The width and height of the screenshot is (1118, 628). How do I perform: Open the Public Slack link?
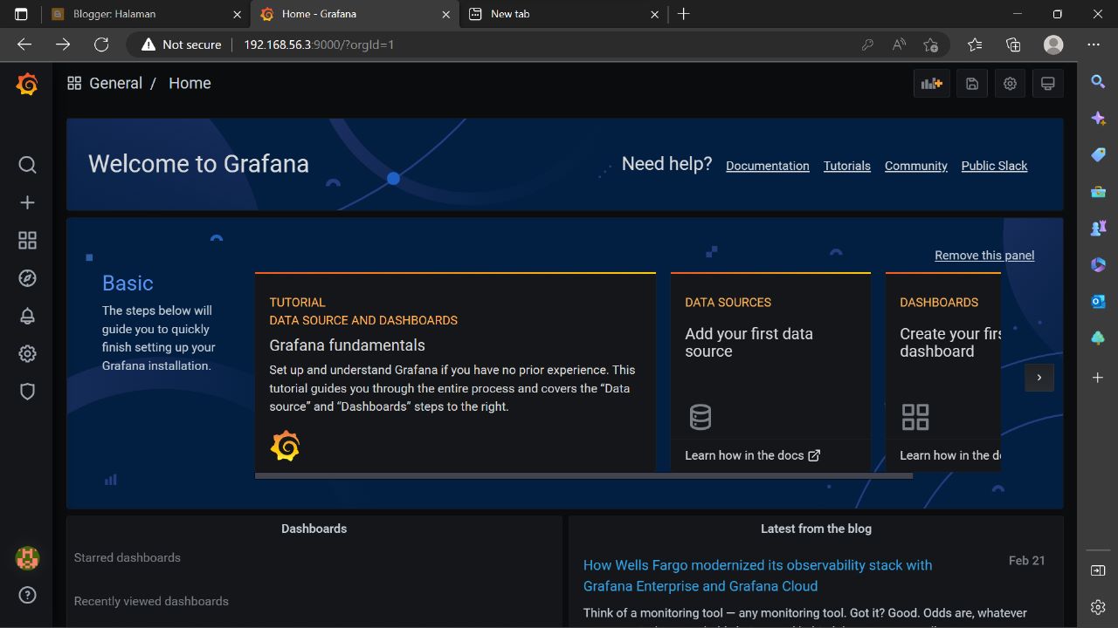[994, 166]
